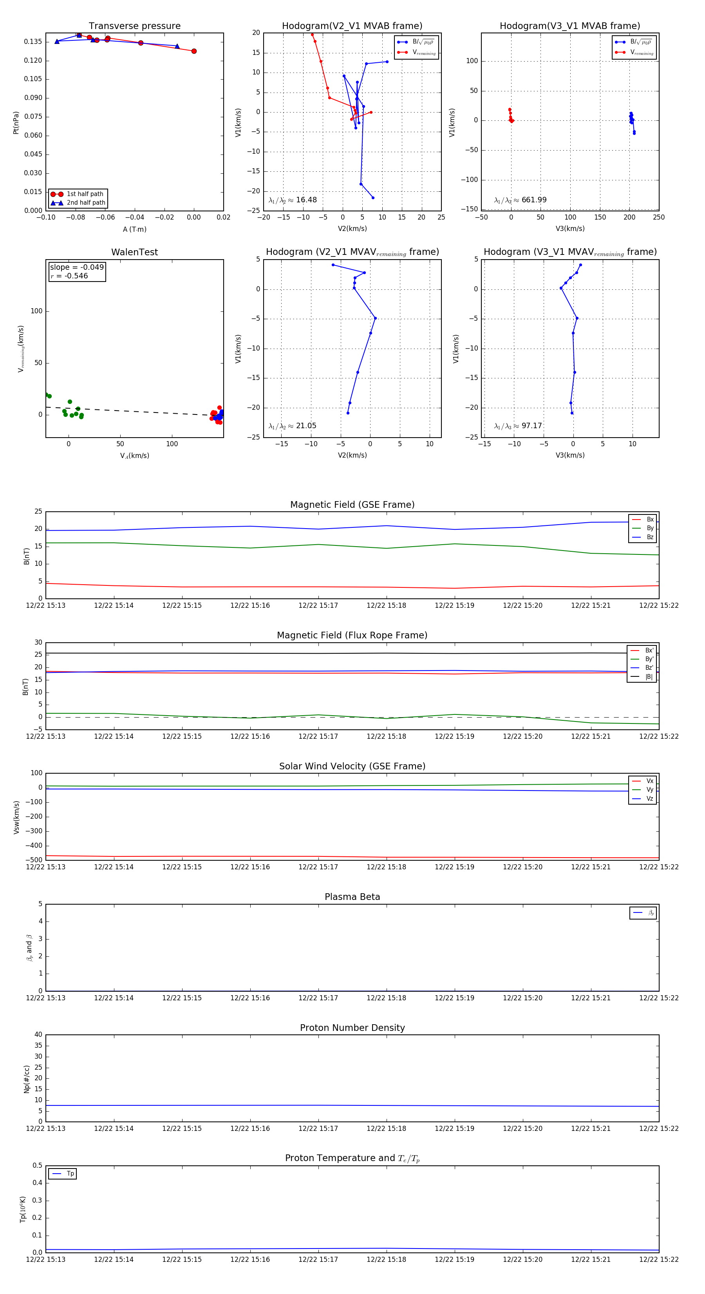The width and height of the screenshot is (705, 1294).
Task: Click the "Tp(10^6K)" y-axis label
Action: click(23, 1209)
